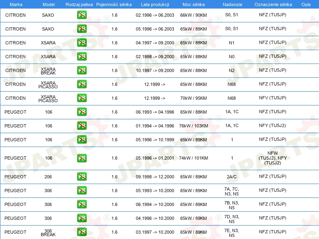Select the date range 06.1994 -> 10.2000
The height and width of the screenshot is (239, 319).
pos(155,204)
